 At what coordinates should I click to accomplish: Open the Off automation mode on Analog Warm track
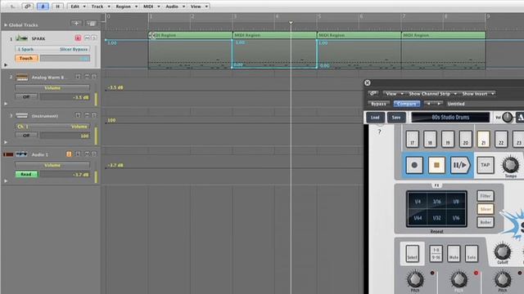(26, 96)
